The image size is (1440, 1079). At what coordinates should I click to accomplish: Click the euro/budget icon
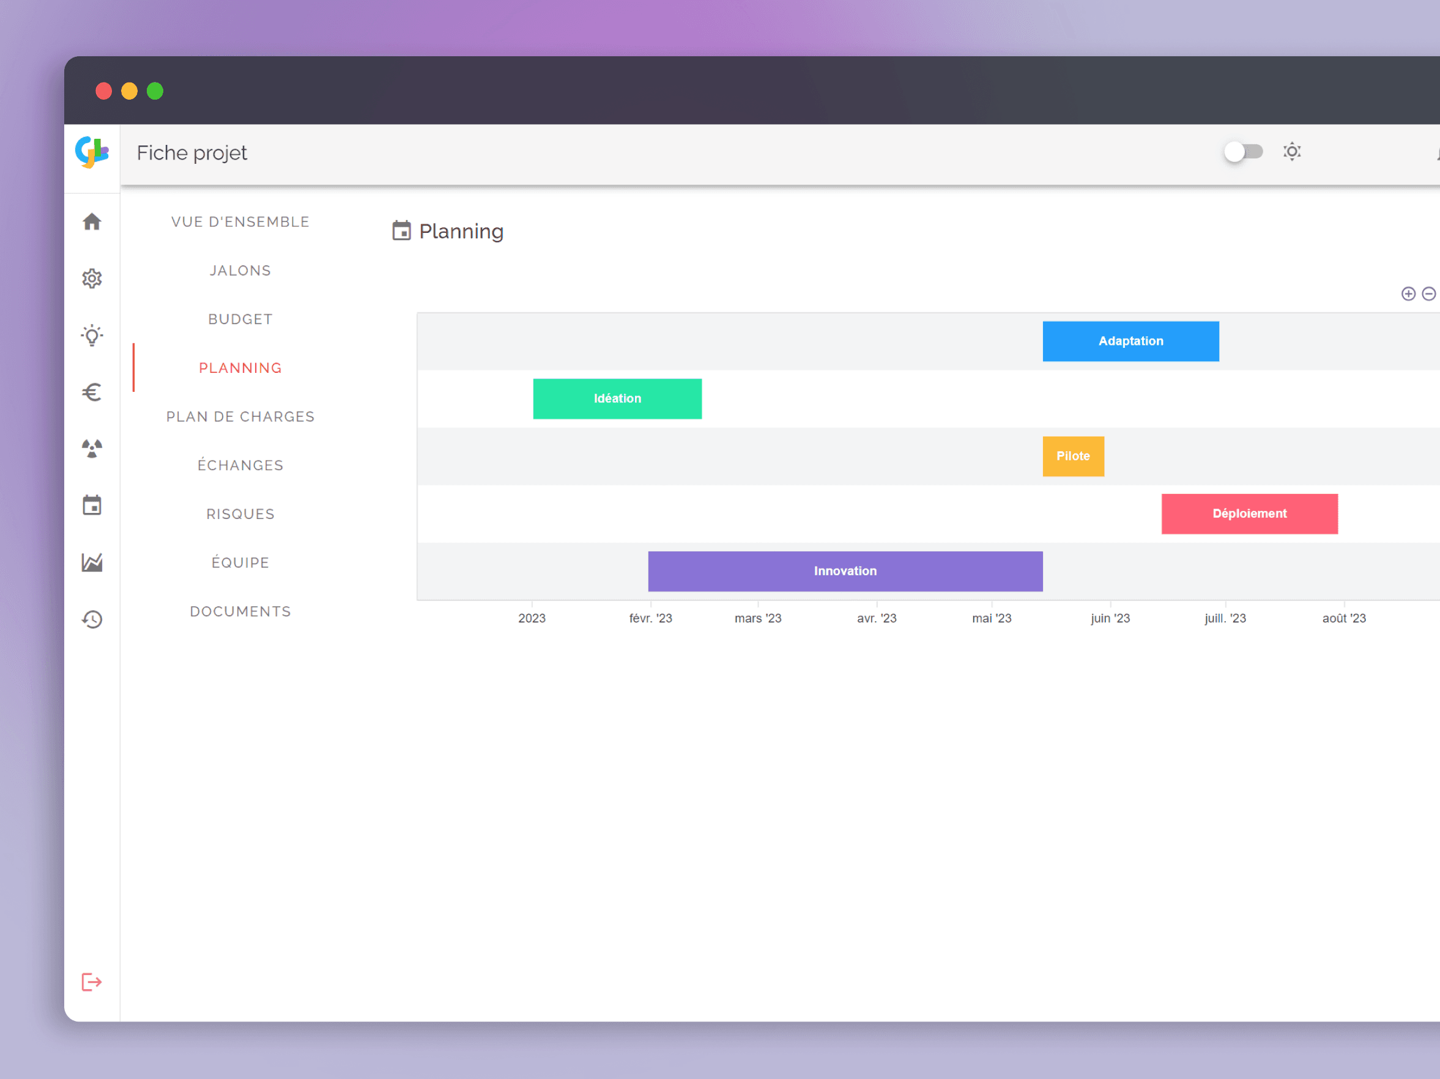pos(93,391)
